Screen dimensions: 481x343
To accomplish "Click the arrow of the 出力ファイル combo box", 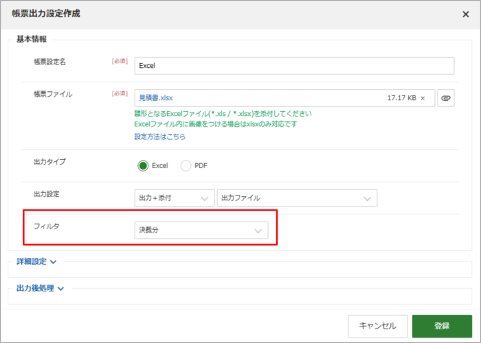I will (367, 198).
